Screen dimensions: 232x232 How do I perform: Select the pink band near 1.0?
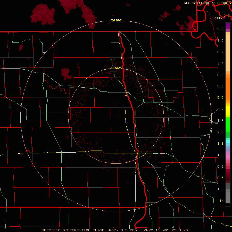coord(228,156)
